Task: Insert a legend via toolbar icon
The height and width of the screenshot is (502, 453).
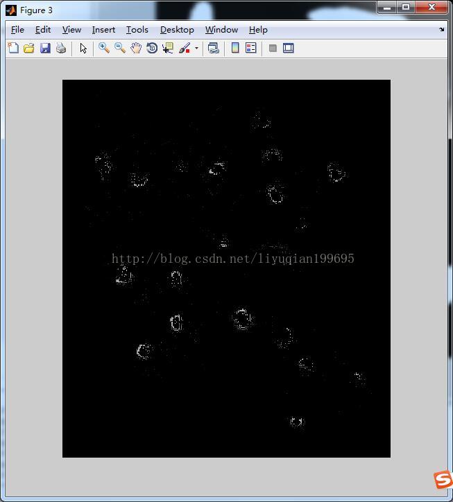Action: coord(251,48)
